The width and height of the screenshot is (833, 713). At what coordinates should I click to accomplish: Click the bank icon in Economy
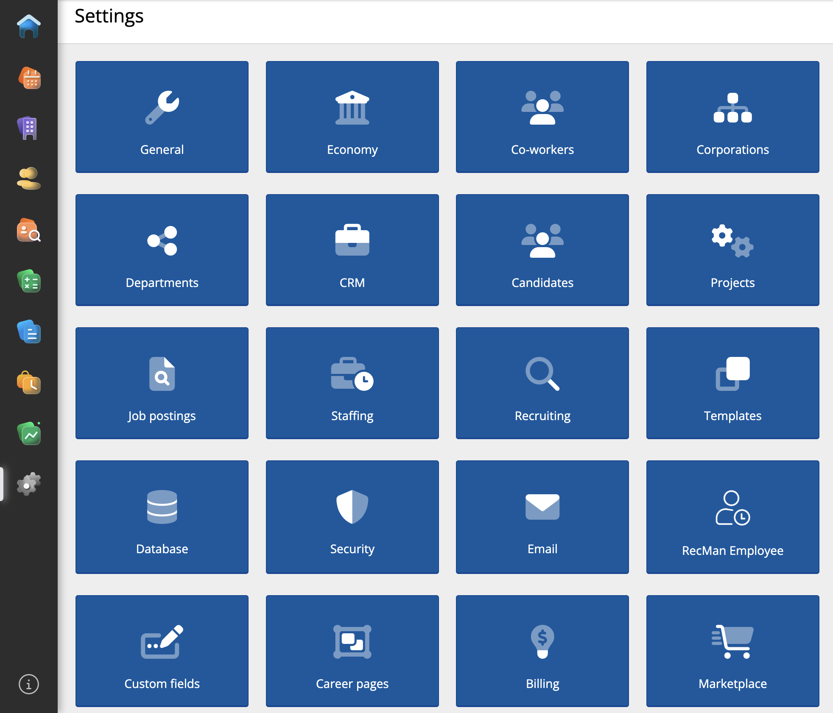click(x=352, y=108)
